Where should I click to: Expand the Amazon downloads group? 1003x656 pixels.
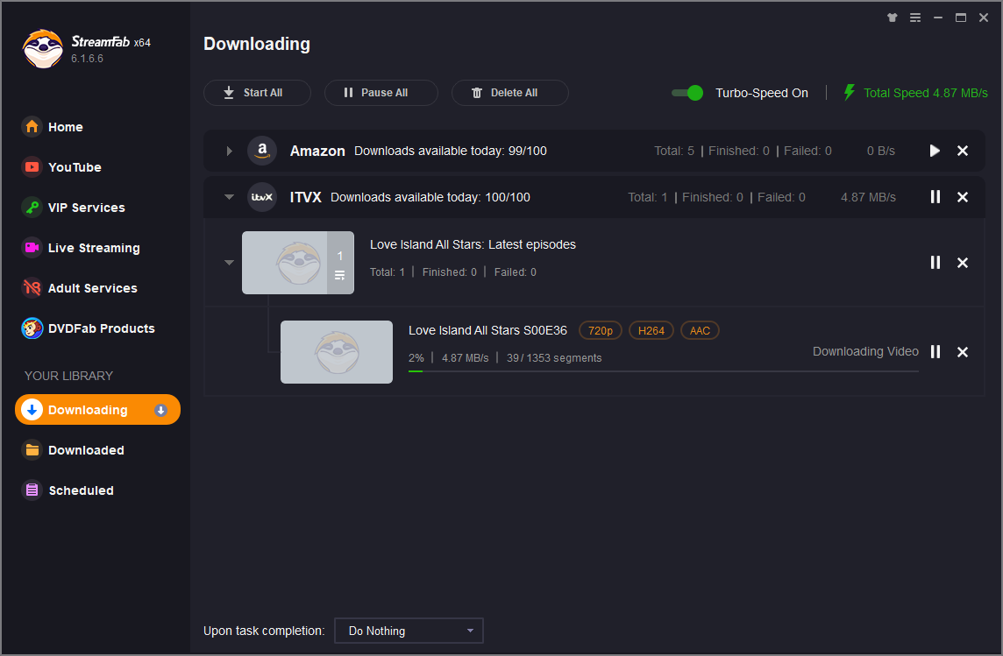pos(229,151)
